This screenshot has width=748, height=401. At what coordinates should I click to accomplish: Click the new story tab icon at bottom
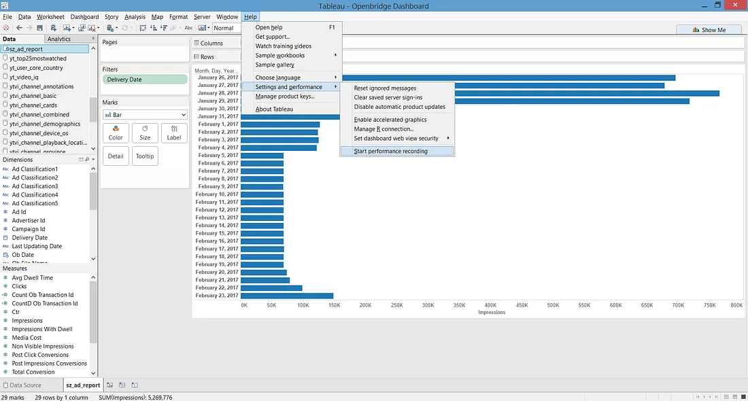[135, 385]
